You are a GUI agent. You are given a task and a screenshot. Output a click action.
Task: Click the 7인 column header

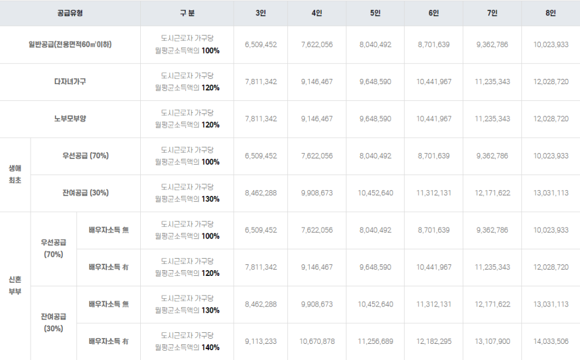(492, 12)
